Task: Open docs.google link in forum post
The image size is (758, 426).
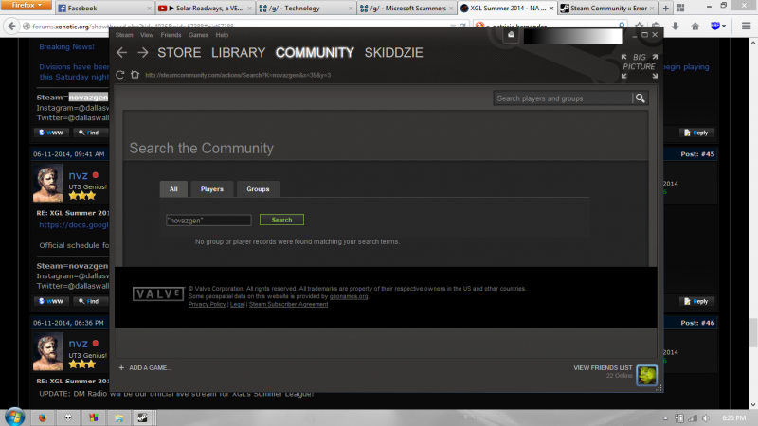Action: click(x=74, y=224)
